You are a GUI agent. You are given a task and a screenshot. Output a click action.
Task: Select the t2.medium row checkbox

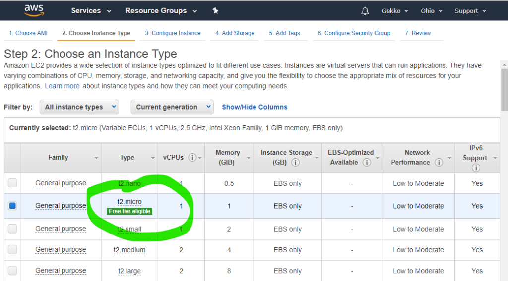(x=12, y=250)
